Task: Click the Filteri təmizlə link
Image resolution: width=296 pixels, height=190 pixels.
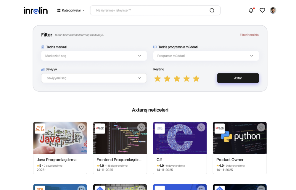Action: [249, 35]
